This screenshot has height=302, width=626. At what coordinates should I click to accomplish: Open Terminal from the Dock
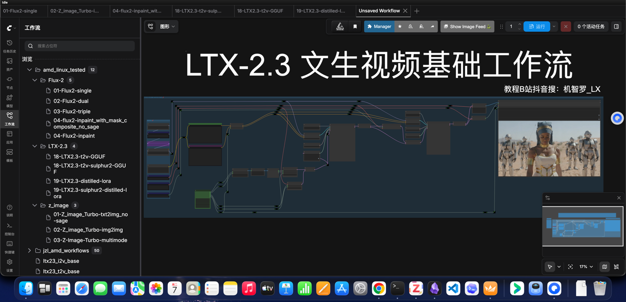point(397,288)
